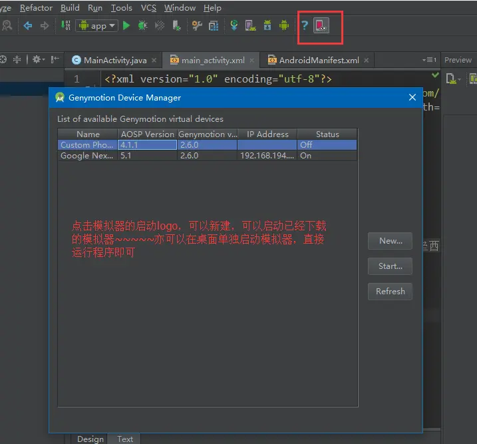This screenshot has width=477, height=444.
Task: Click the Status column header
Action: [x=327, y=134]
